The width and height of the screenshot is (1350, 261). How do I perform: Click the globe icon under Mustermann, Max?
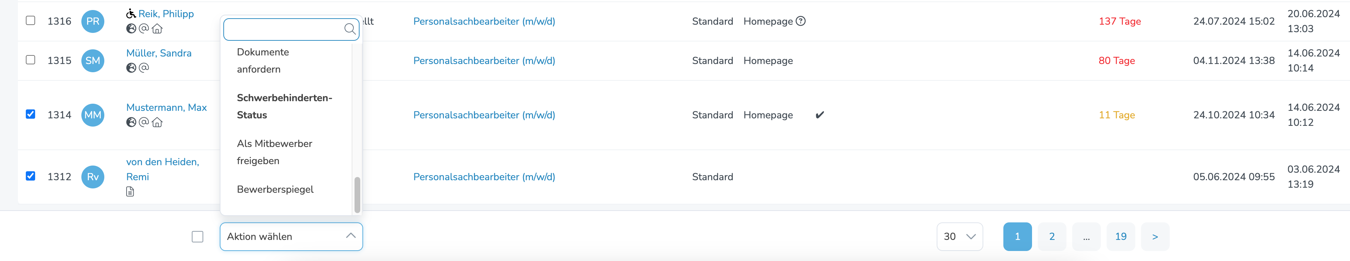tap(131, 122)
